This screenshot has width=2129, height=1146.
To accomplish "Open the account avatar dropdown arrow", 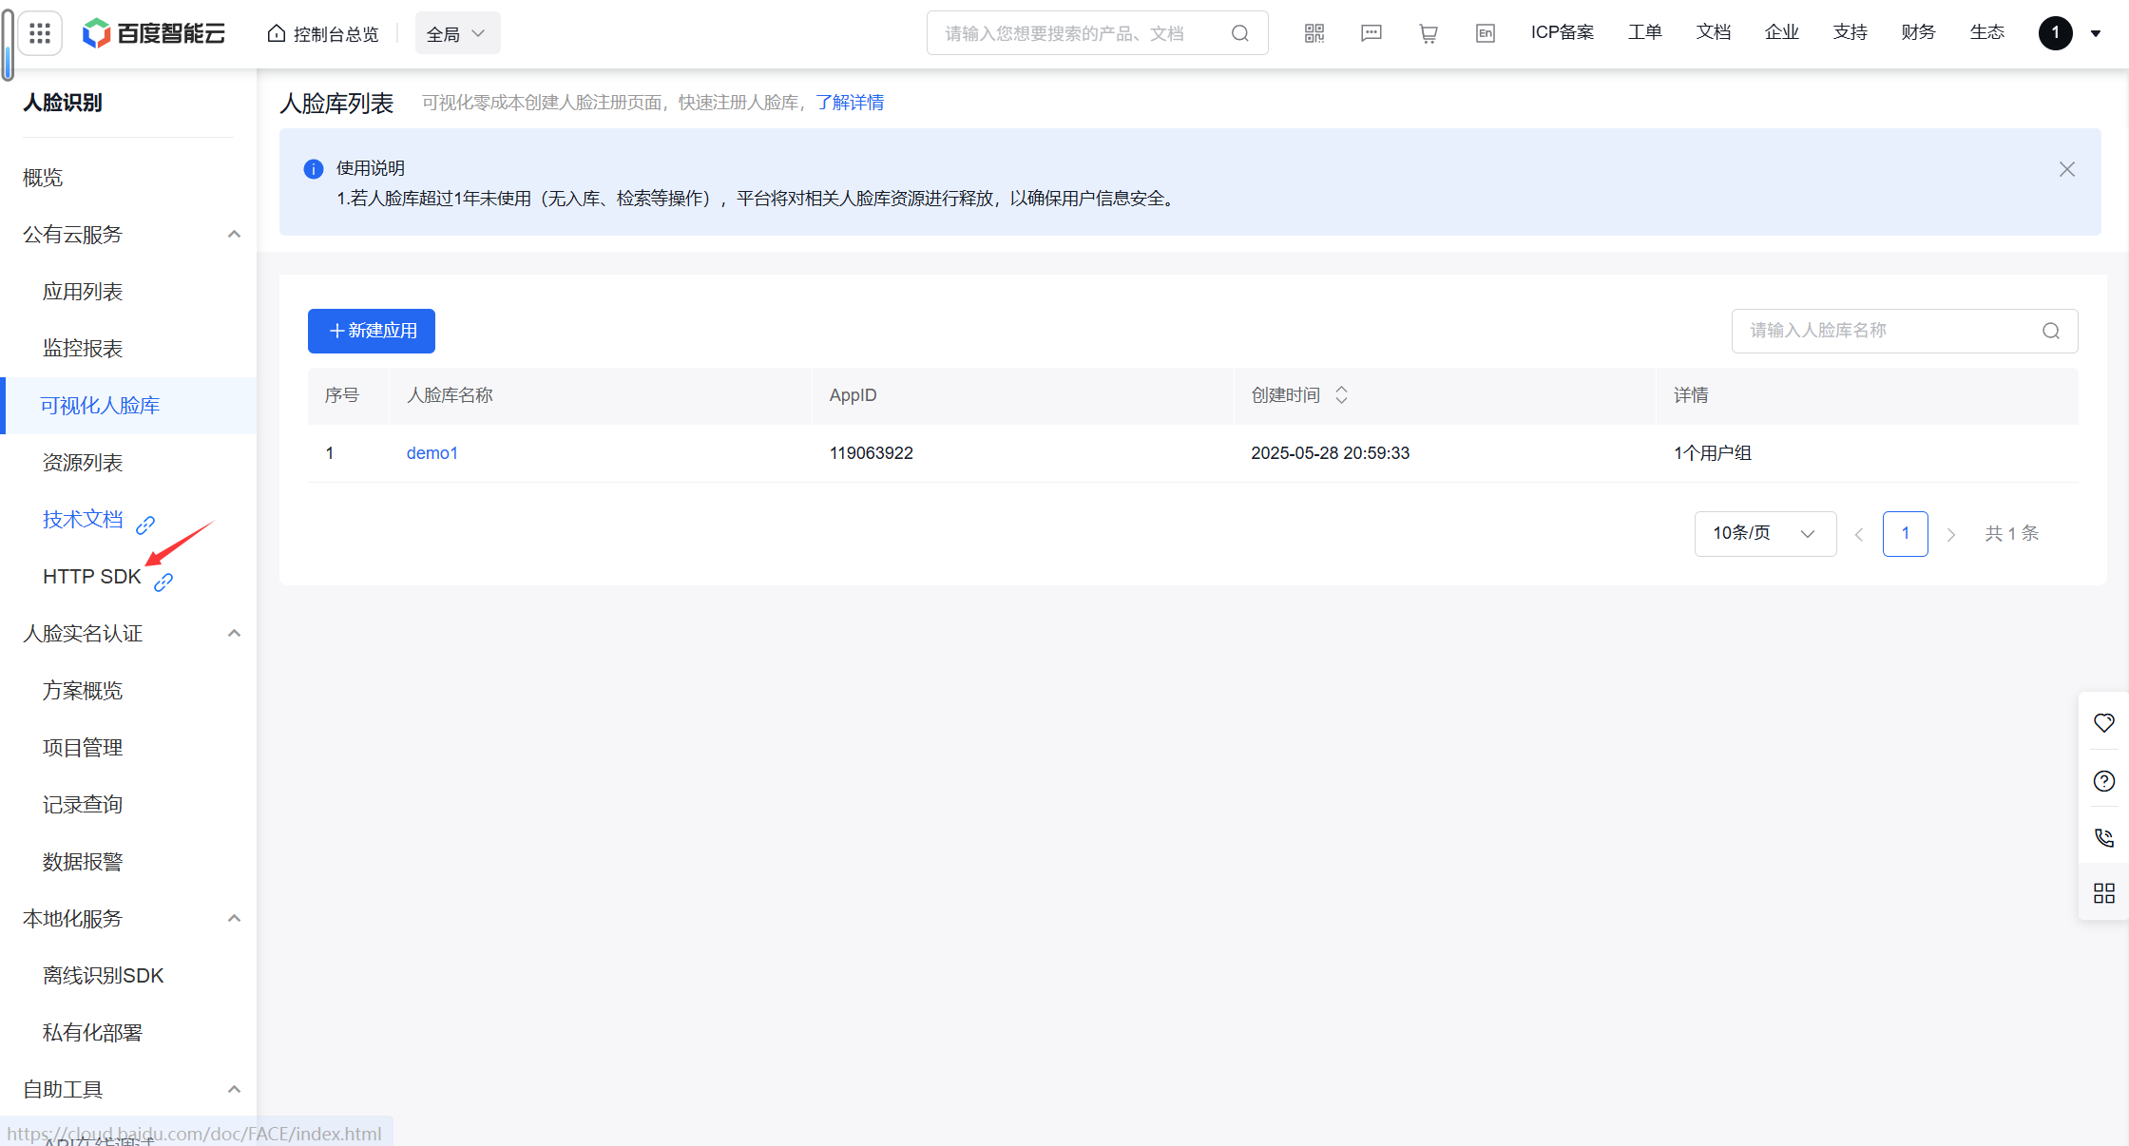I will 2096,34.
